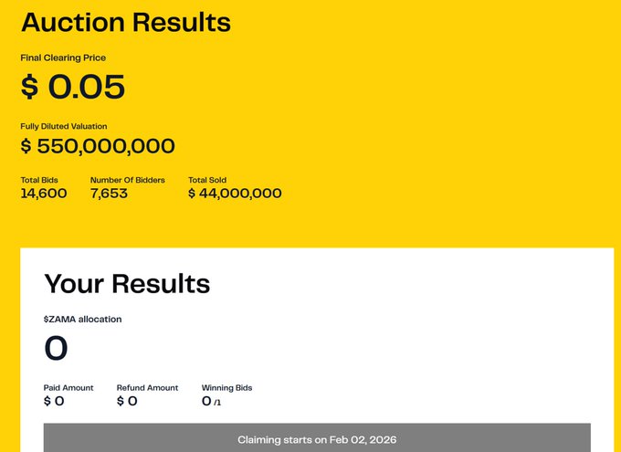Click the "Final Clearing Price" label
This screenshot has height=452, width=621.
[x=63, y=58]
